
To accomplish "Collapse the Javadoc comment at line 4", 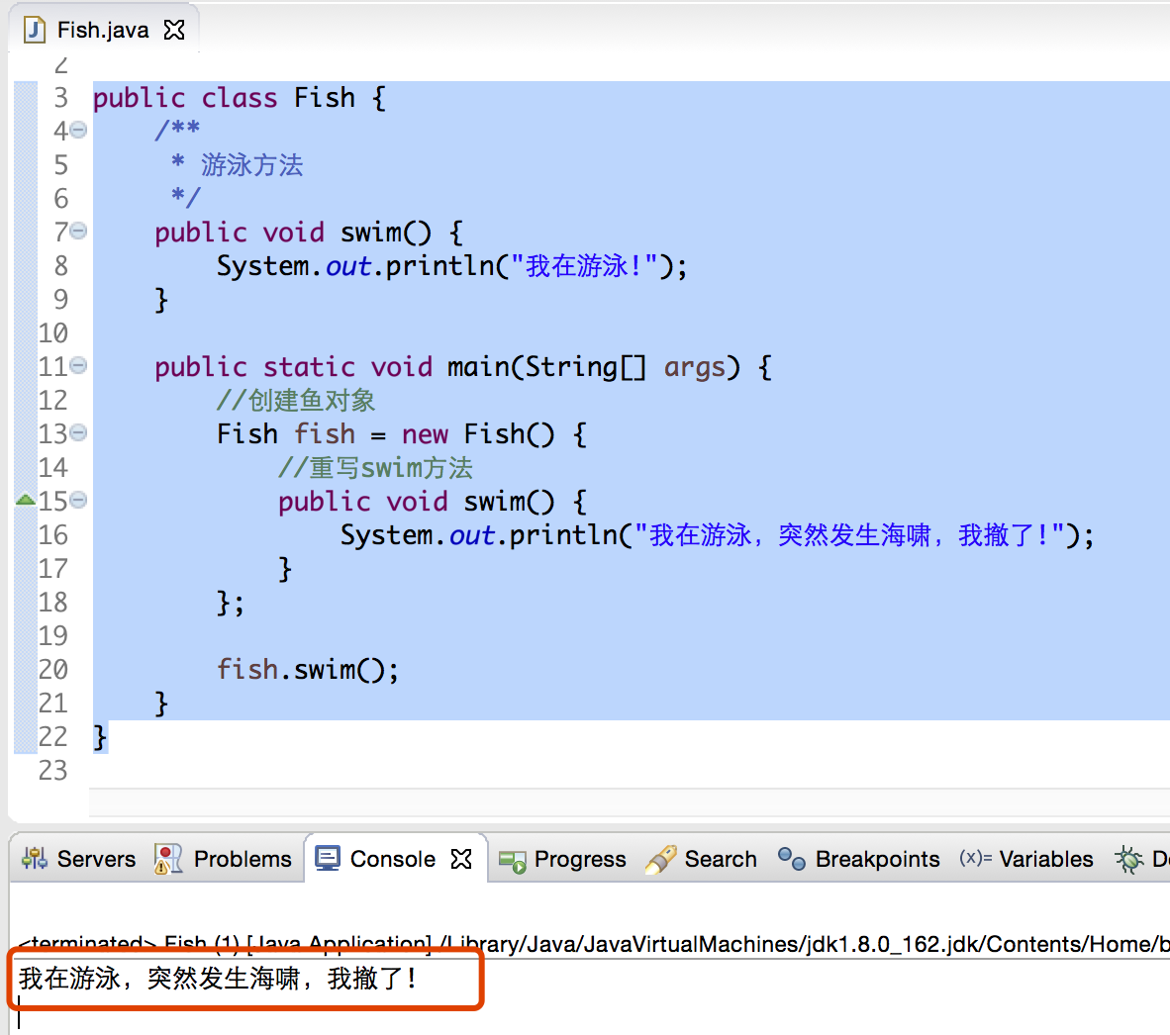I will coord(78,131).
